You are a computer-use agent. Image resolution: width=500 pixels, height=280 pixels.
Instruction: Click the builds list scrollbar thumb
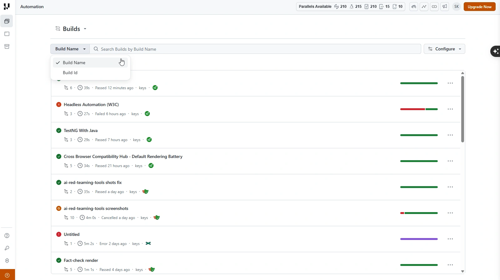[462, 109]
